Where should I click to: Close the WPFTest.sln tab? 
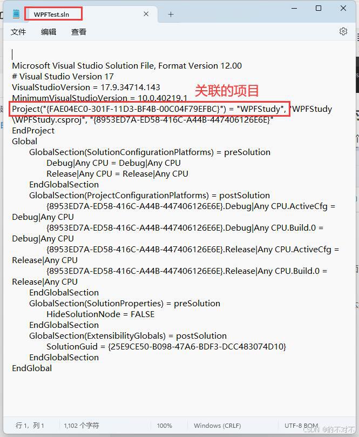[x=146, y=14]
